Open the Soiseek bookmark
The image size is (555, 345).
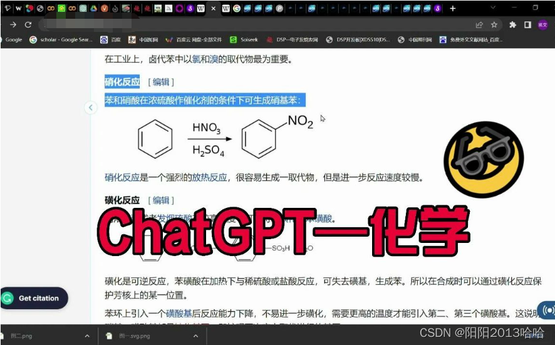click(244, 39)
